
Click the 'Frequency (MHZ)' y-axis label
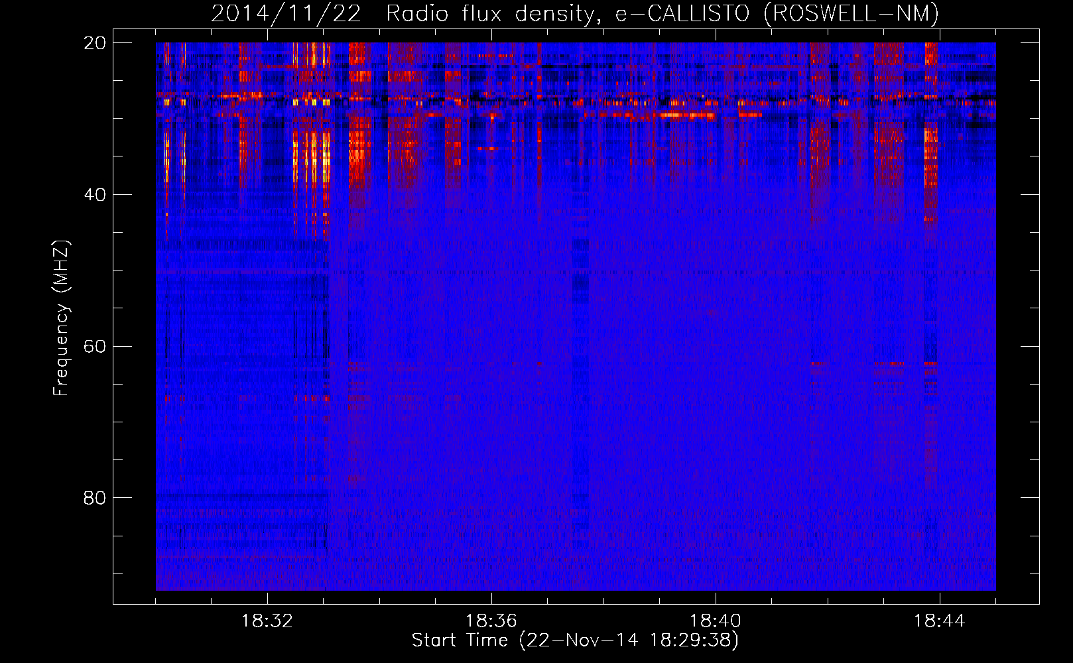[x=61, y=318]
